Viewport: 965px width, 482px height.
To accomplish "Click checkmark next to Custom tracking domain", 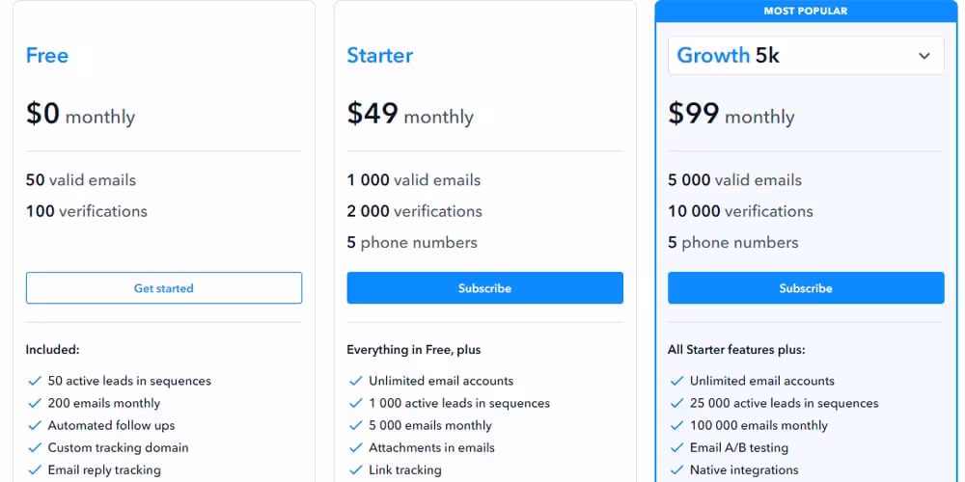I will 35,447.
